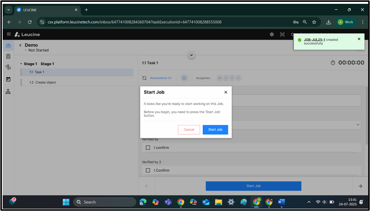
Task: Go back with arrow beside Demo
Action: click(x=20, y=45)
